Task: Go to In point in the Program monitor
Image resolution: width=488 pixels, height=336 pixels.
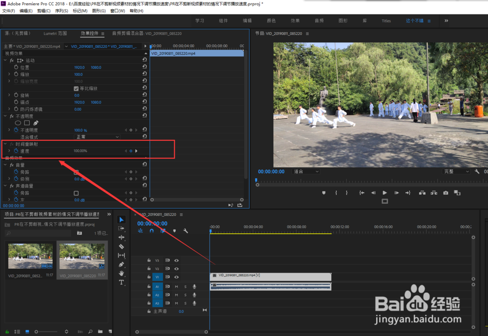Action: point(362,193)
